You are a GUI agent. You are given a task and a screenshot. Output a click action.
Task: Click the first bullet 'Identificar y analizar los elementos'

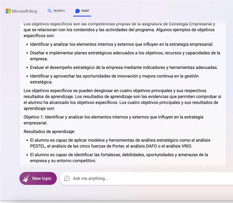pyautogui.click(x=122, y=44)
